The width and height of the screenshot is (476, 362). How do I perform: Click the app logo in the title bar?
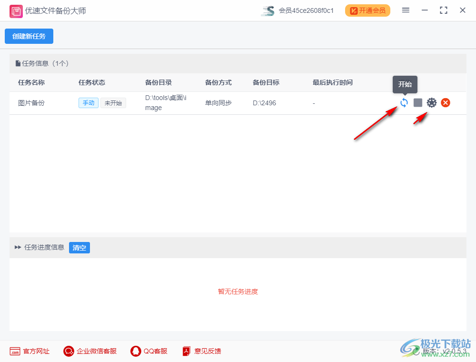click(16, 10)
